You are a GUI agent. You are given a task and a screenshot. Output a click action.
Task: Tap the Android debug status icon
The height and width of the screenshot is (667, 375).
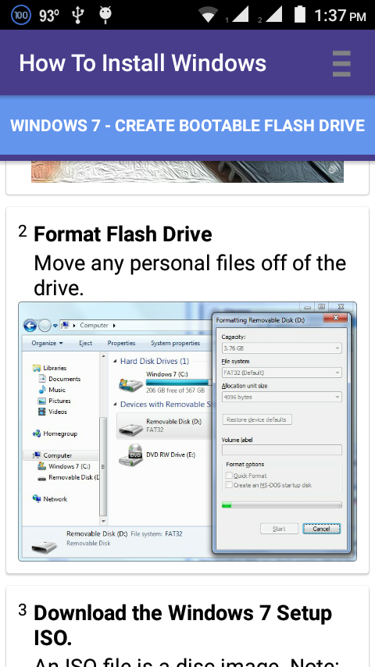pyautogui.click(x=105, y=14)
